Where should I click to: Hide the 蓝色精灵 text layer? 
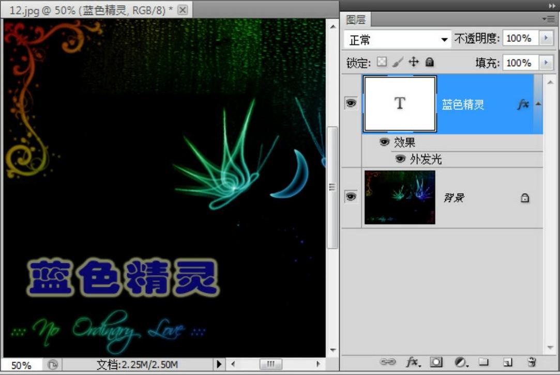click(351, 103)
